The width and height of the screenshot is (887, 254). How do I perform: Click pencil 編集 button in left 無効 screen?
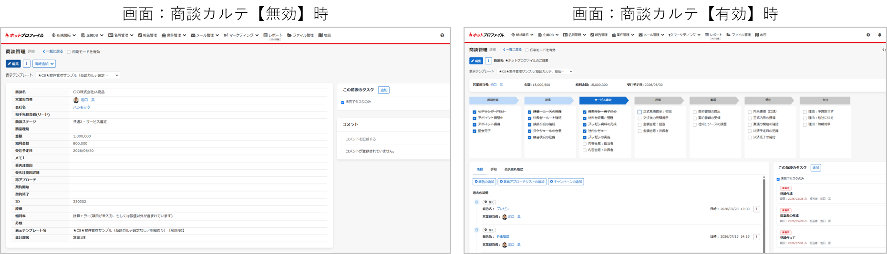(x=13, y=64)
